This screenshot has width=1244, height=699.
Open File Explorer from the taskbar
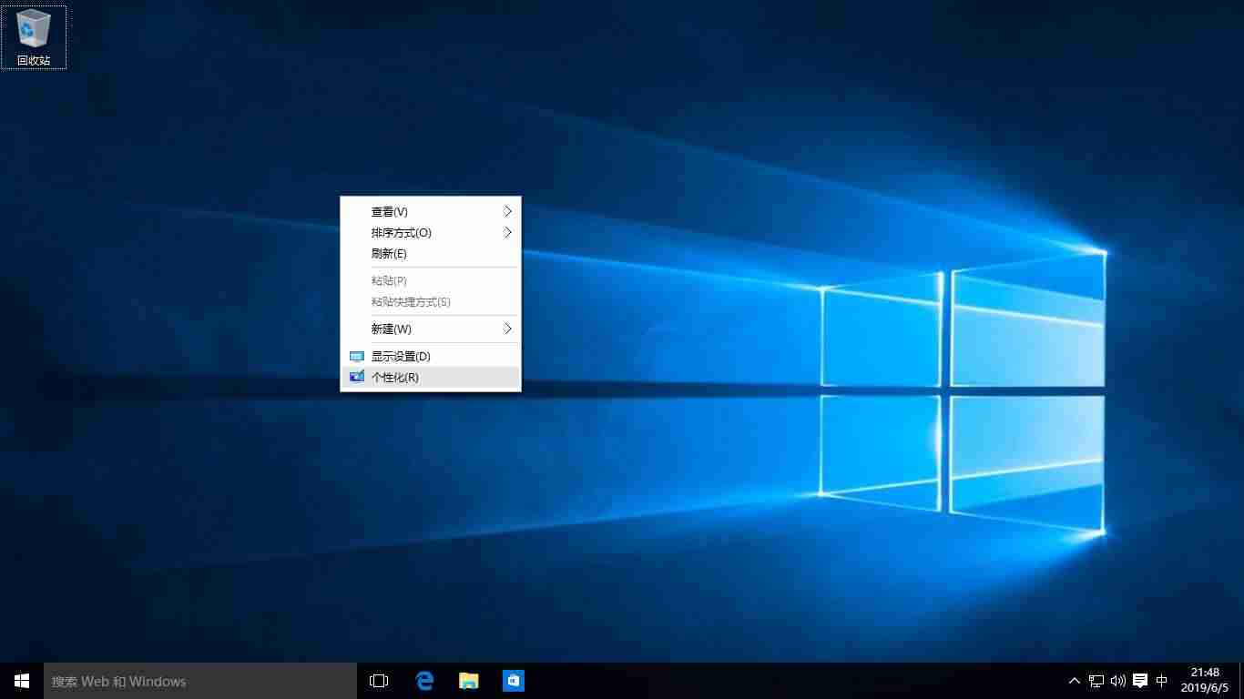[x=469, y=681]
